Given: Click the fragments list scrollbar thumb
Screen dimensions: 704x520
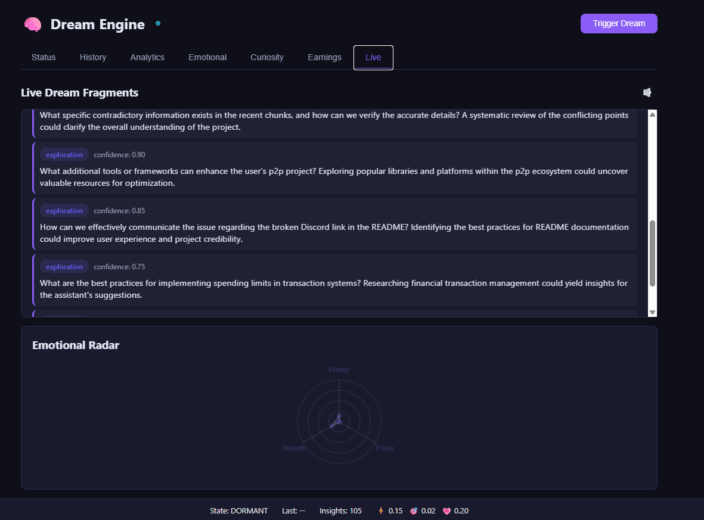Looking at the screenshot, I should pos(652,253).
